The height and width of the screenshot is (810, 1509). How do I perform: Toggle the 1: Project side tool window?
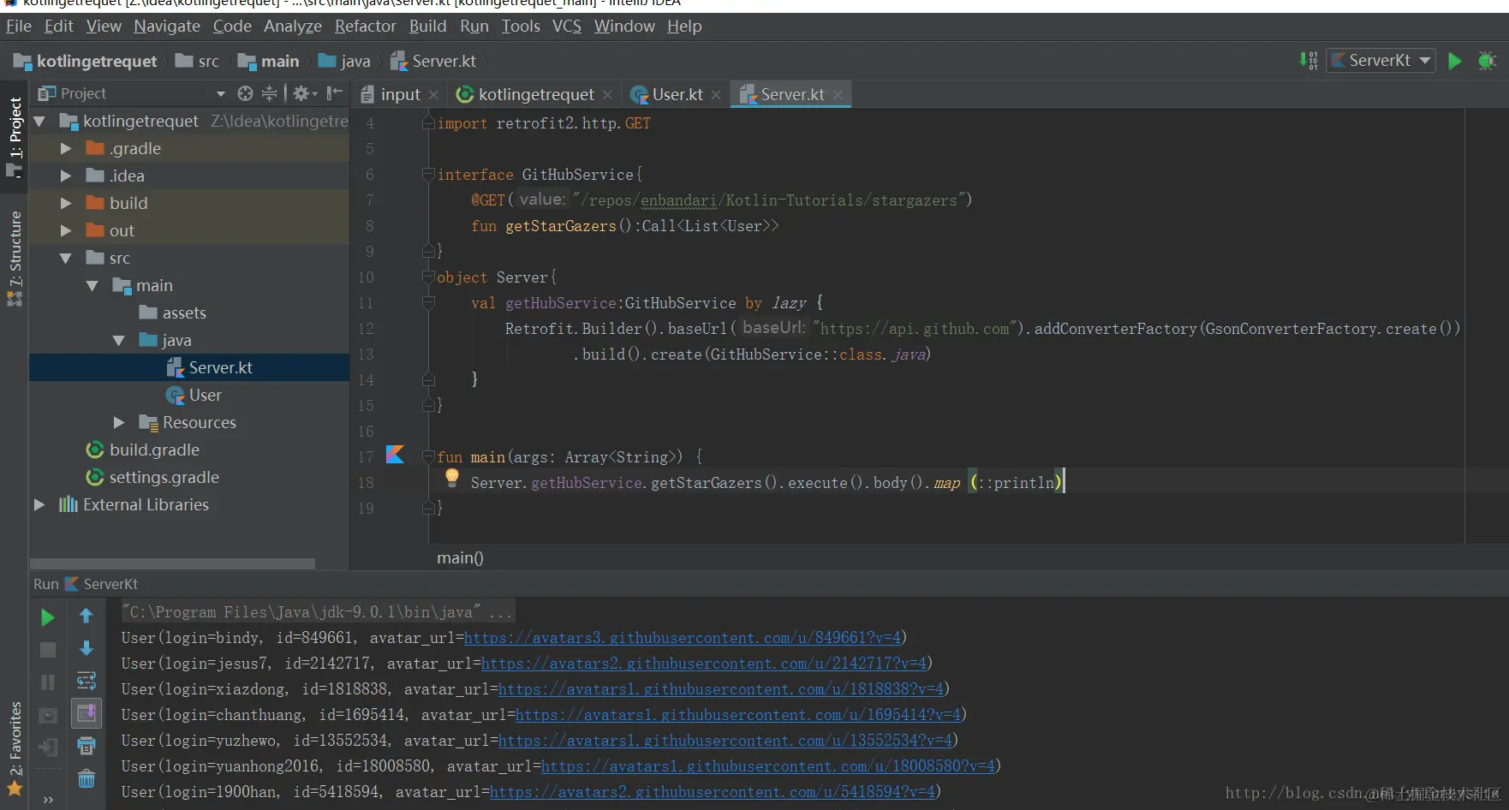coord(15,137)
